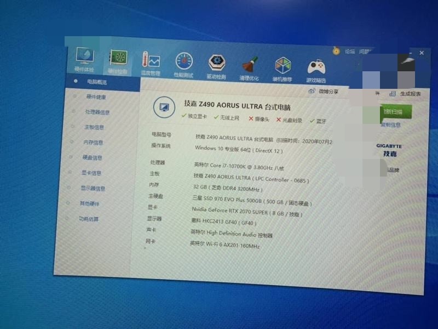Image resolution: width=438 pixels, height=329 pixels.
Task: Click the 复制信息 copy info link
Action: pyautogui.click(x=391, y=125)
